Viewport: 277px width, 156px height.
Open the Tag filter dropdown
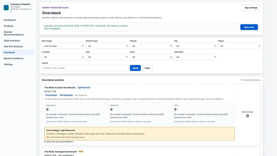click(x=195, y=46)
